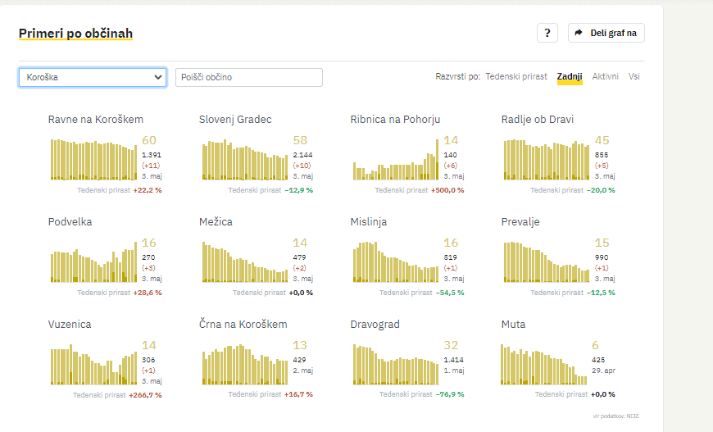Click the Slovenj Gradec bar chart
The image size is (713, 432).
[x=244, y=160]
